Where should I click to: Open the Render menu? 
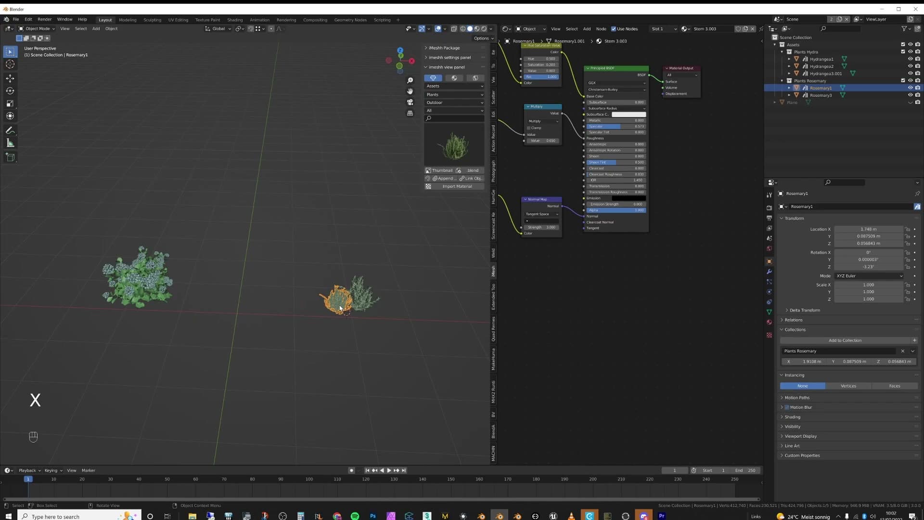click(44, 19)
